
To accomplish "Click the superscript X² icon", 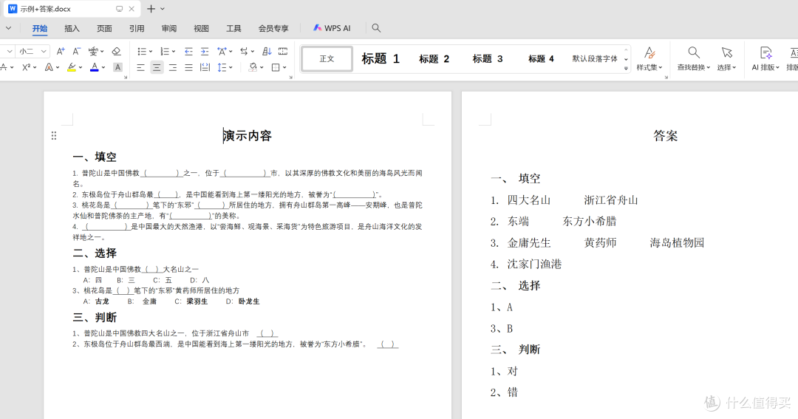I will tap(27, 67).
